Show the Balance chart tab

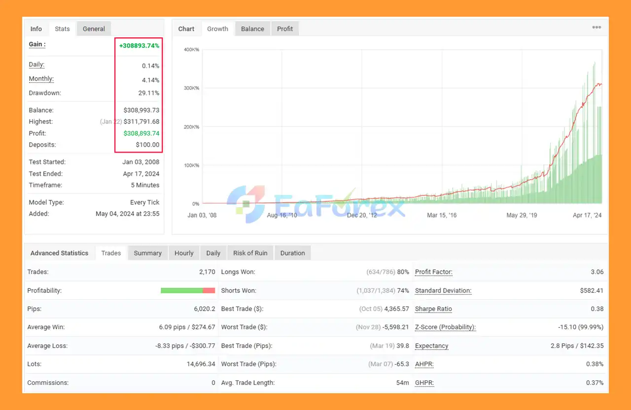click(x=252, y=29)
